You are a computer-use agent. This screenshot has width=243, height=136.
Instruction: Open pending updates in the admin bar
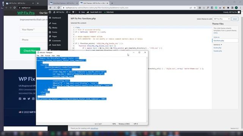click(68, 12)
